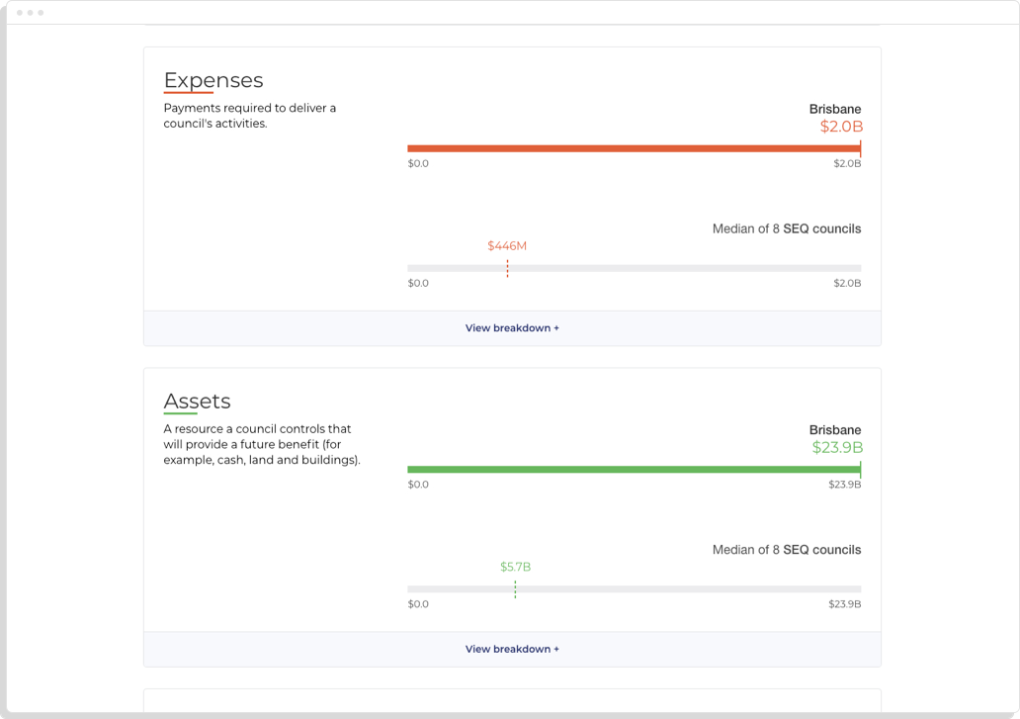Expand the Assets View breakdown section

(x=512, y=650)
